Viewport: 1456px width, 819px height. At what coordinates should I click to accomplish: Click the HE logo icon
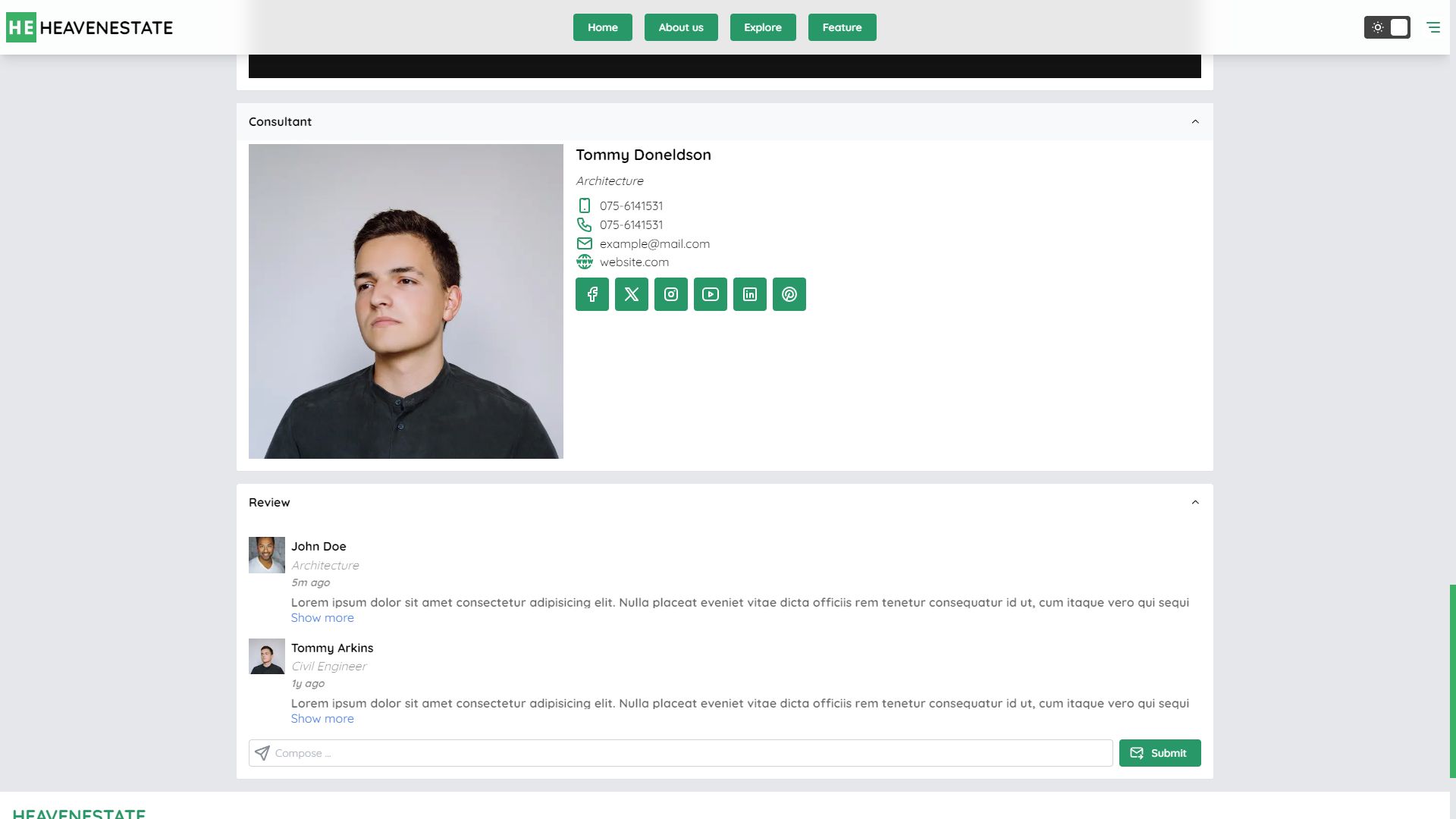[21, 27]
